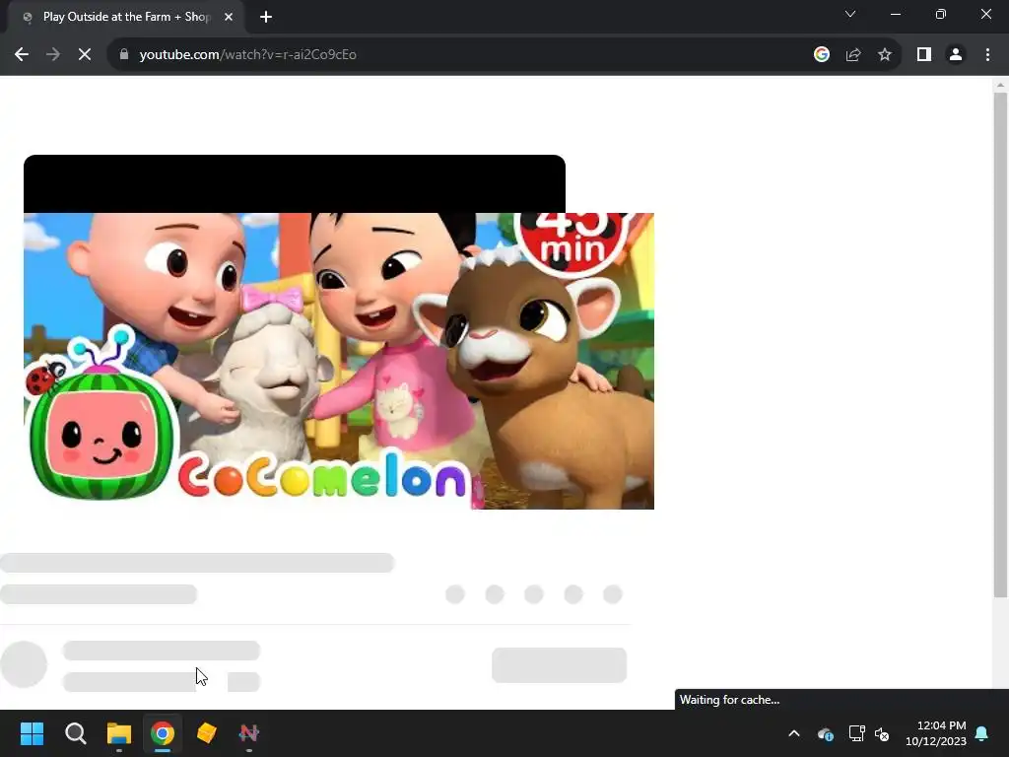Open Windows taskbar search
This screenshot has width=1009, height=757.
75,733
